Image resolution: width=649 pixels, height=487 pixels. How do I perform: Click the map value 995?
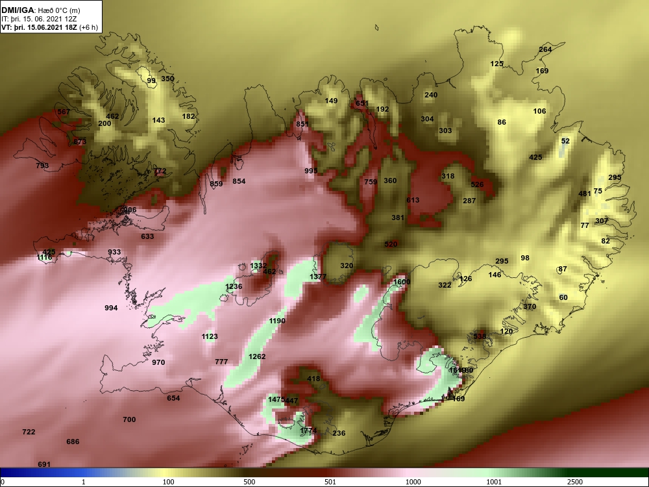tap(311, 171)
